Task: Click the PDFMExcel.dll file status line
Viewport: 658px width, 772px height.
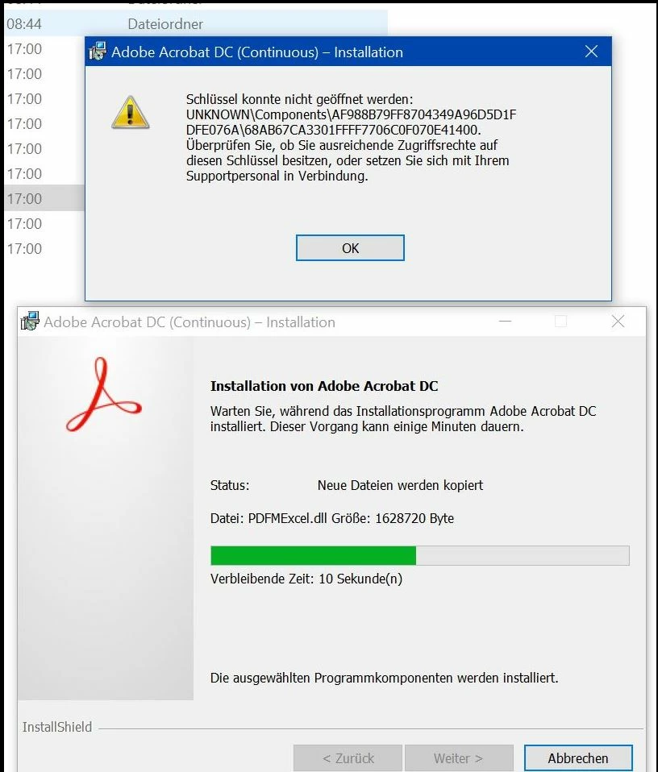Action: click(x=332, y=518)
